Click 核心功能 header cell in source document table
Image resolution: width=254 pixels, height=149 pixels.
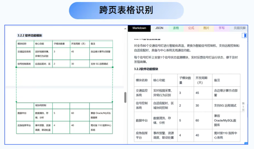click(x=43, y=44)
